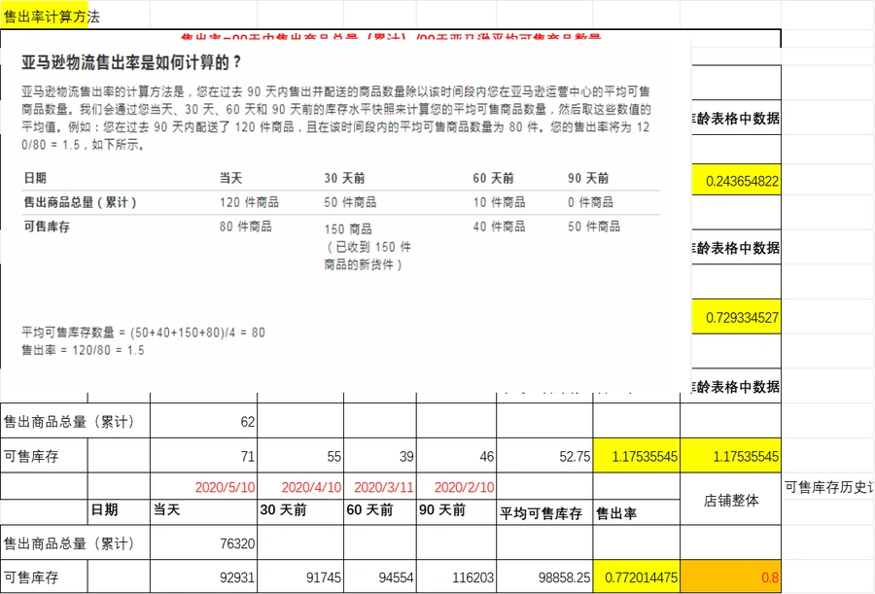This screenshot has width=875, height=594.
Task: Select the merged cell 店铺整体
Action: click(x=730, y=500)
